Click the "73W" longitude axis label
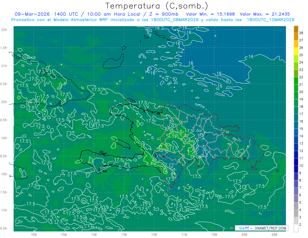Image resolution: width=308 pixels, height=238 pixels. pos(124,234)
